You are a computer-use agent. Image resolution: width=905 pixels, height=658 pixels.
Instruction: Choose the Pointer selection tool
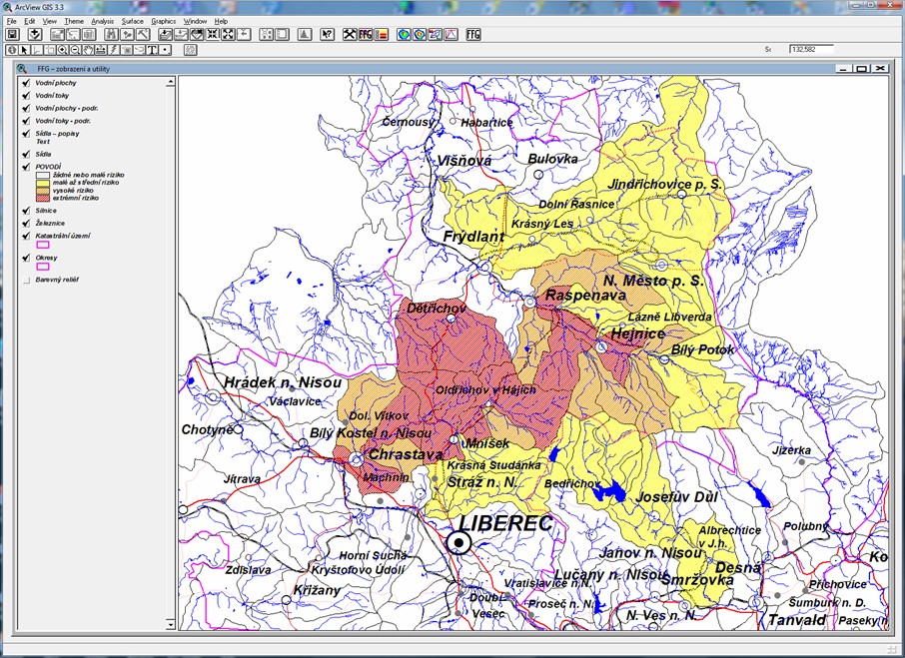click(x=25, y=49)
